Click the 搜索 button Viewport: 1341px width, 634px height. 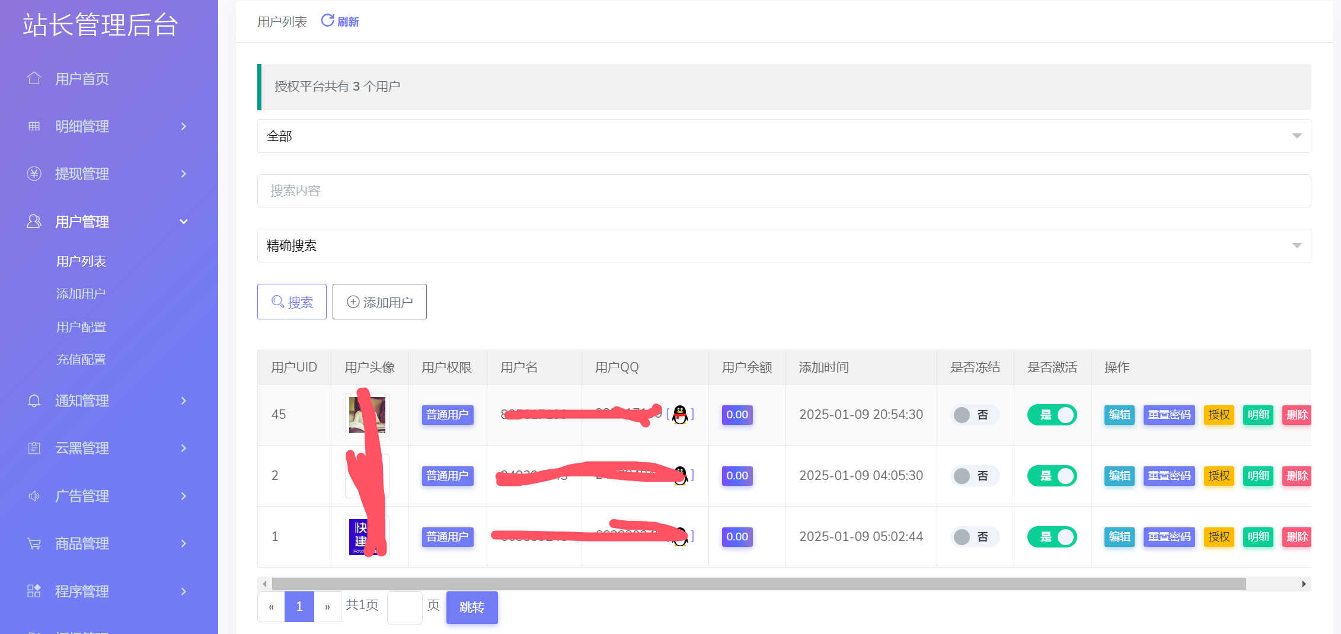click(x=292, y=302)
